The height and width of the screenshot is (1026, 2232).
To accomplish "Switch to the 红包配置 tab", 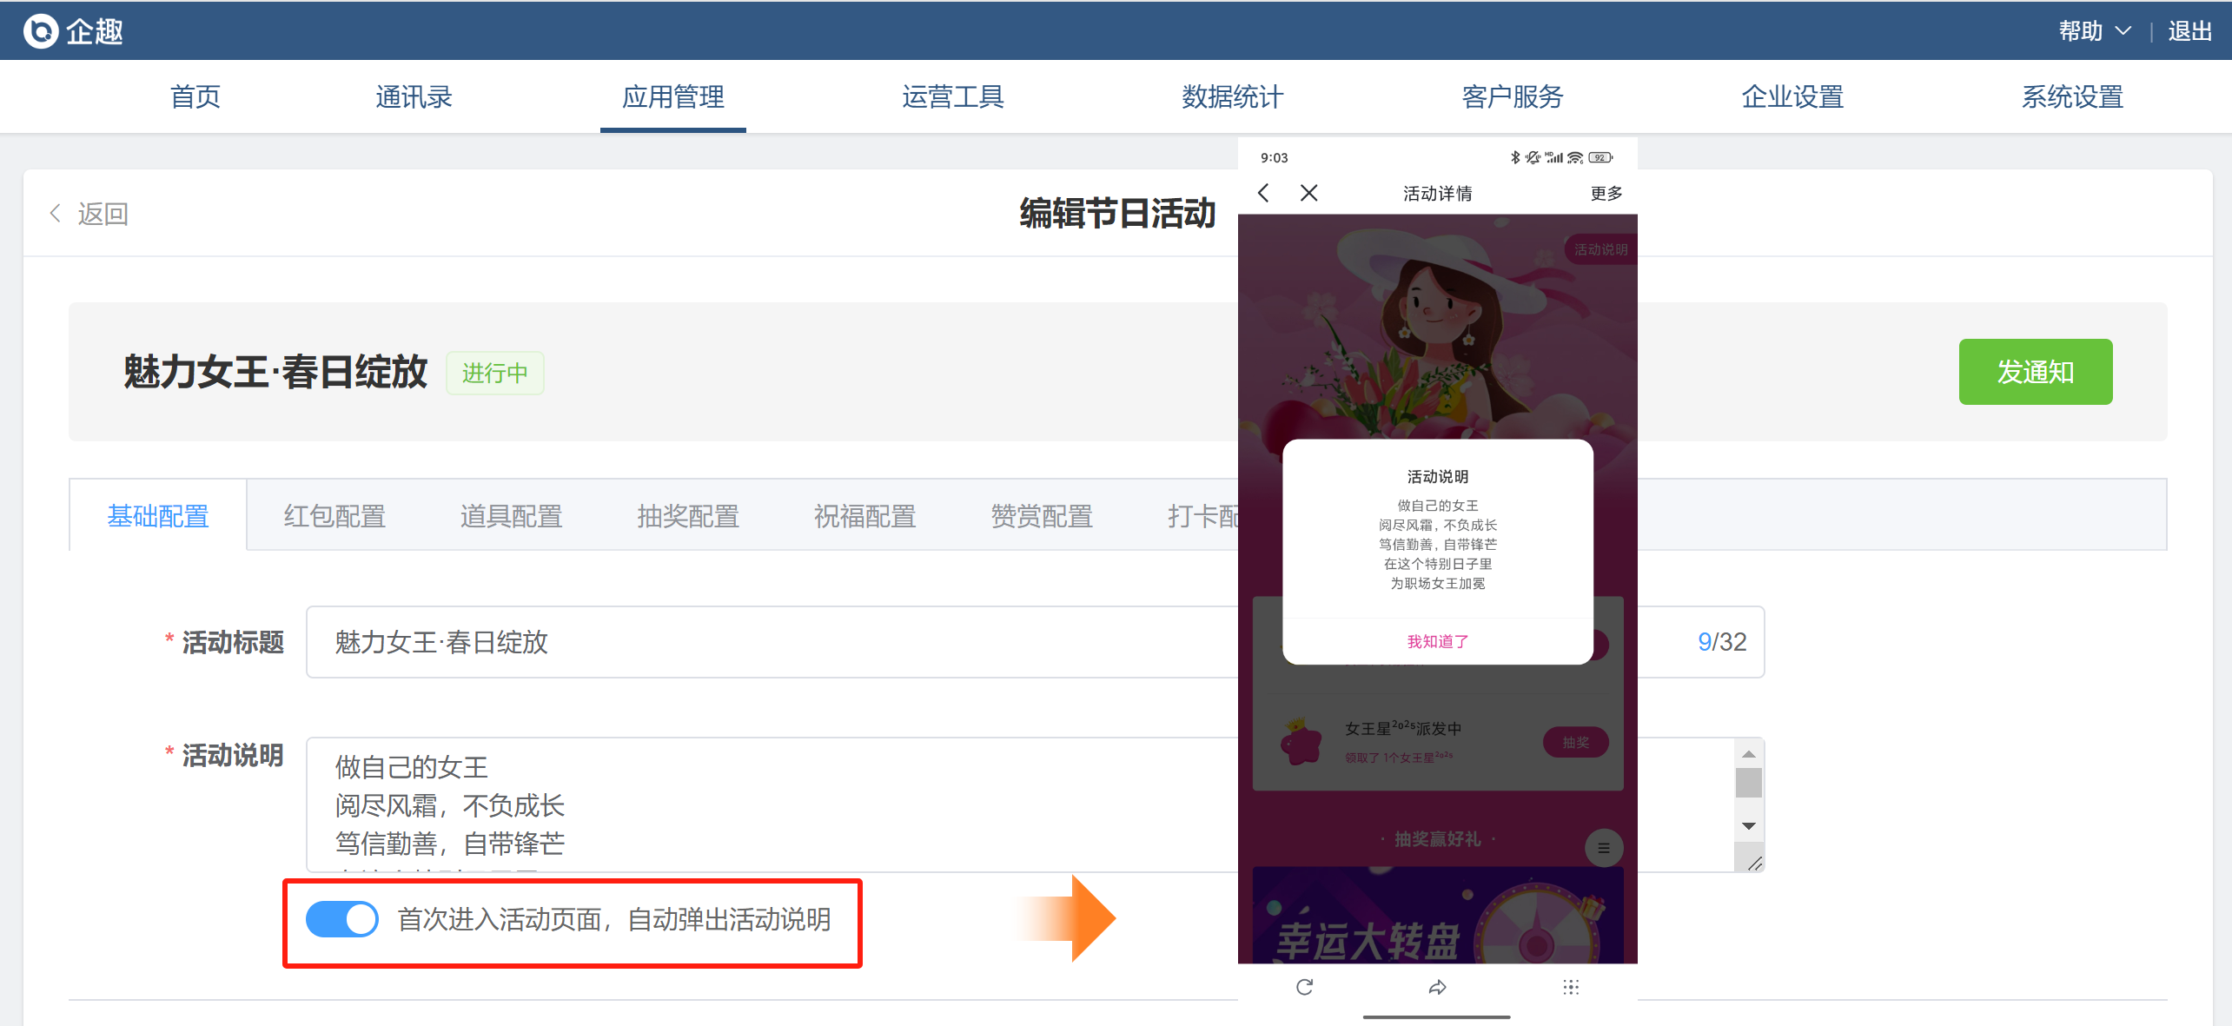I will tap(334, 516).
